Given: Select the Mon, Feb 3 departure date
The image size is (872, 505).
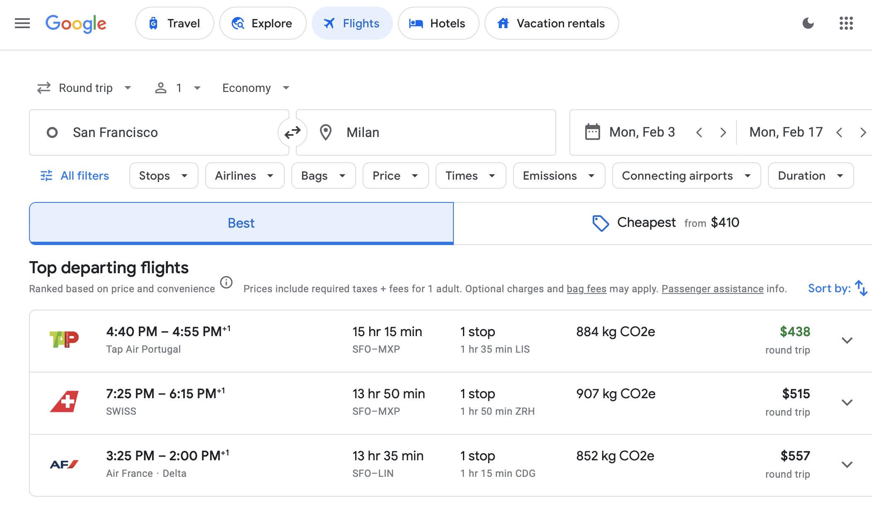Looking at the screenshot, I should click(642, 132).
